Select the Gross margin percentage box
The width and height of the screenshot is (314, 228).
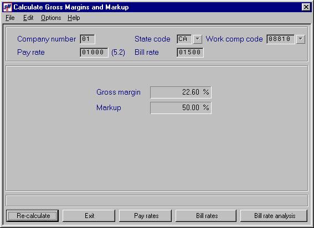(181, 92)
